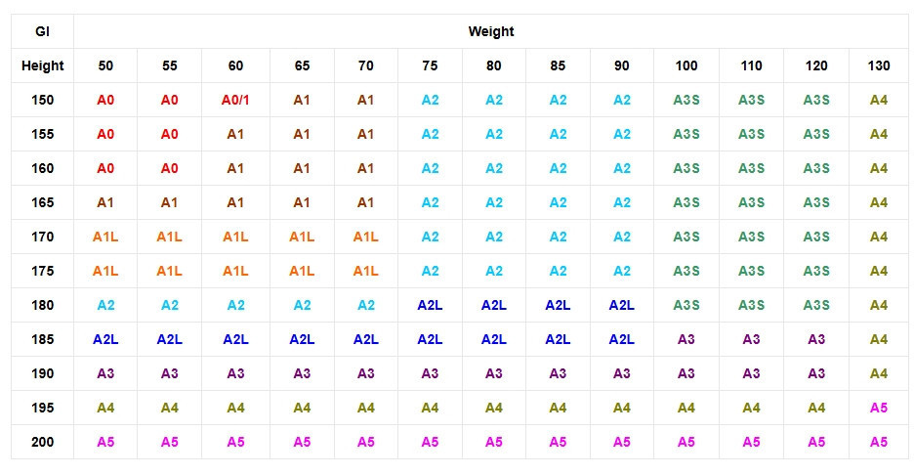The width and height of the screenshot is (914, 475).
Task: Click A3S cell at height 150, weight 120
Action: pos(816,100)
